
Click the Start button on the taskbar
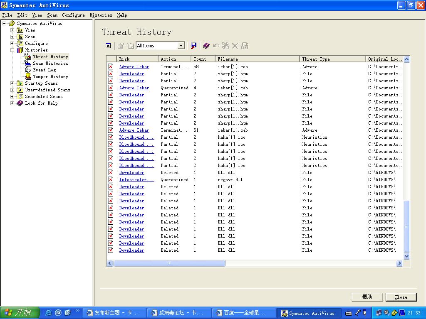pos(20,313)
